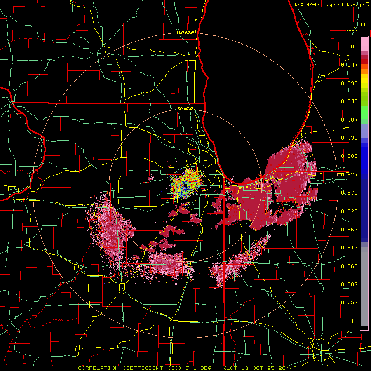The height and width of the screenshot is (371, 371).
Task: Click the bright green color bar segment
Action: pyautogui.click(x=364, y=113)
